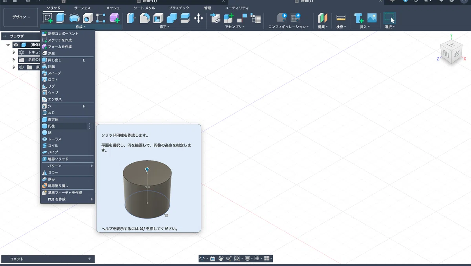
Task: Select 直方体 box menu item
Action: (68, 119)
